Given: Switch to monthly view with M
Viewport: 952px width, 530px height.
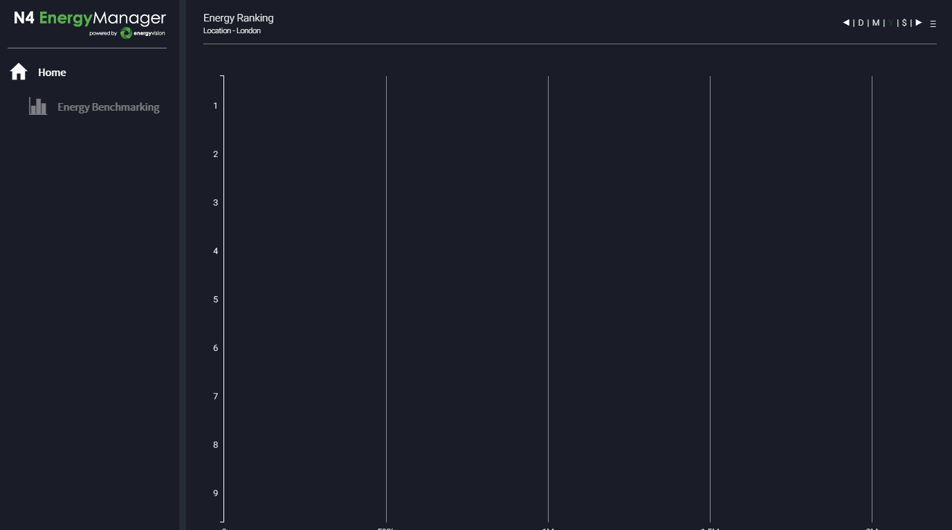Looking at the screenshot, I should [x=876, y=23].
